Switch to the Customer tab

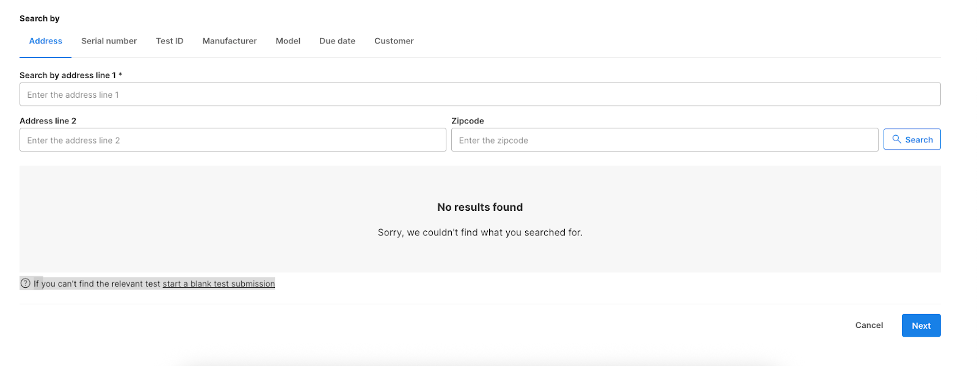(394, 41)
